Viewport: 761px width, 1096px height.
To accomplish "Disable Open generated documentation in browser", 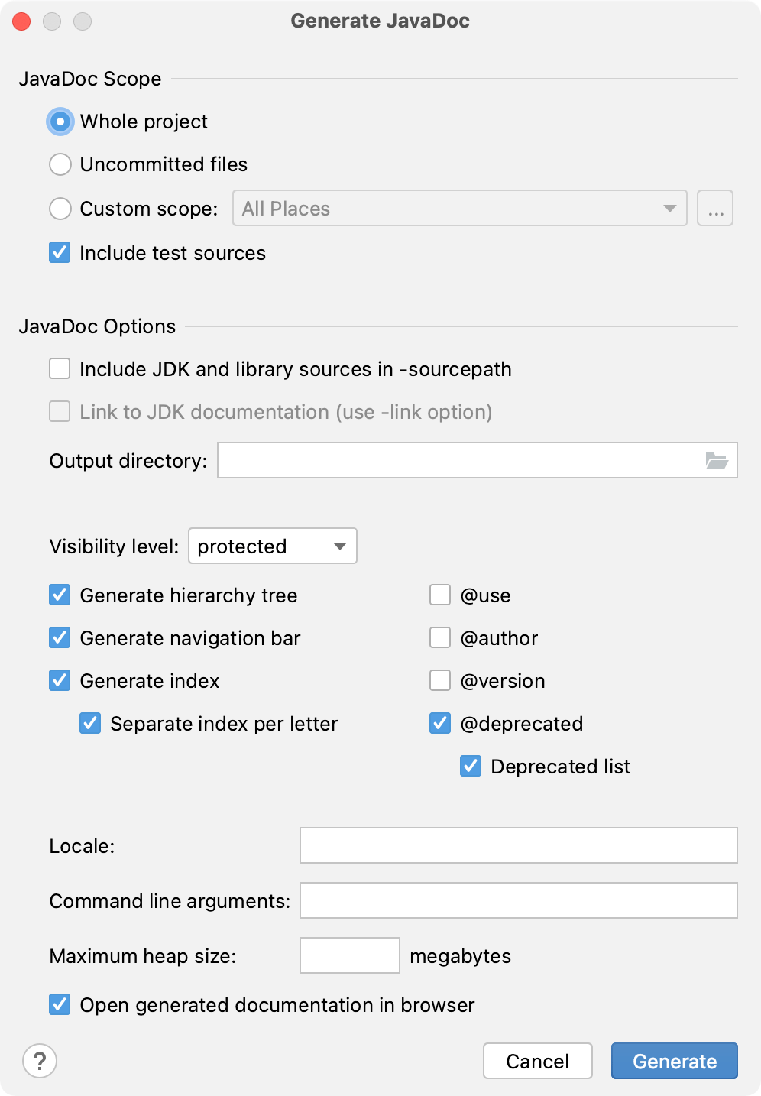I will tap(59, 1004).
